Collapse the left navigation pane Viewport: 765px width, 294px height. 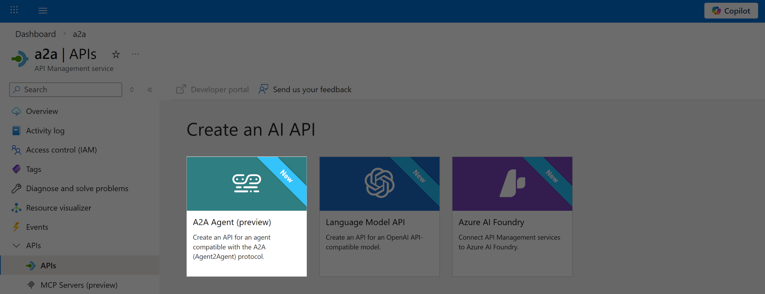click(x=150, y=89)
